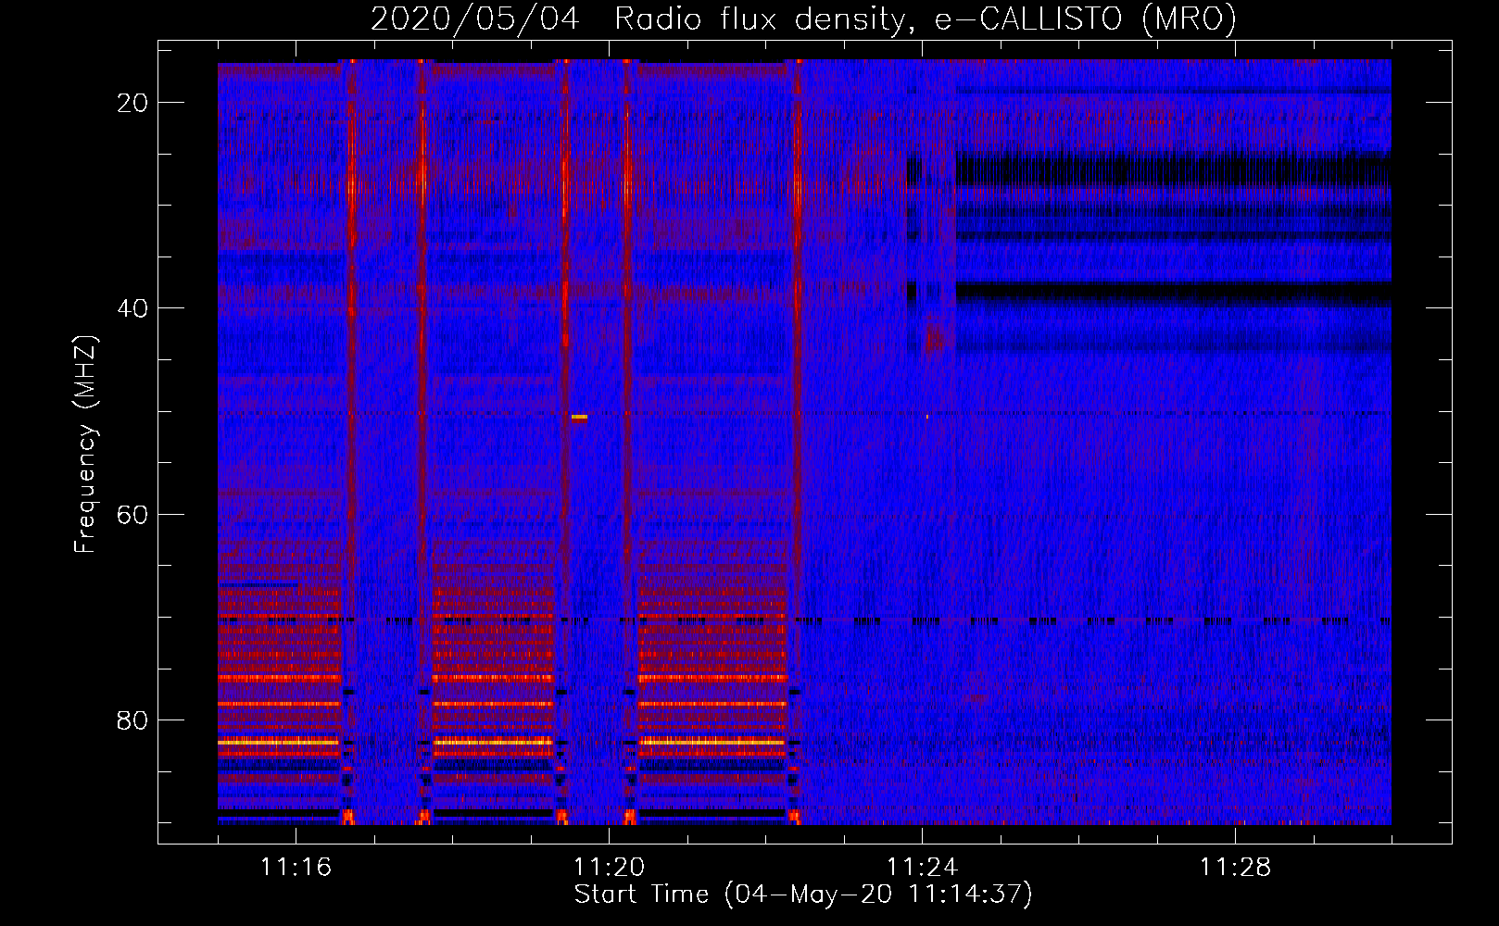
Task: Click the '60' frequency tick label
Action: tap(132, 514)
